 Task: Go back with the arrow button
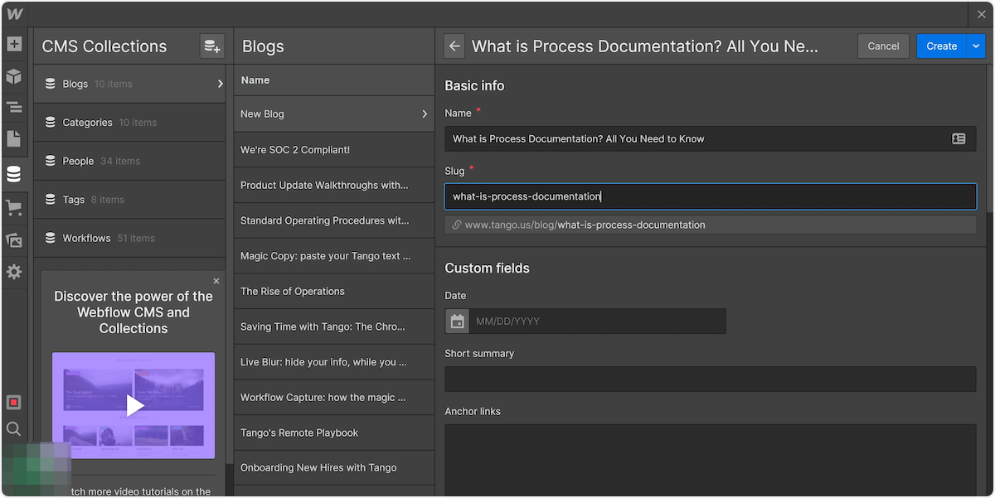[454, 46]
